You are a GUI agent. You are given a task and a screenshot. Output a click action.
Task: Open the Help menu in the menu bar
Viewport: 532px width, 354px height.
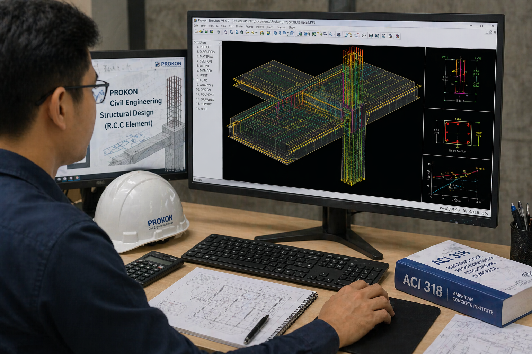point(292,28)
